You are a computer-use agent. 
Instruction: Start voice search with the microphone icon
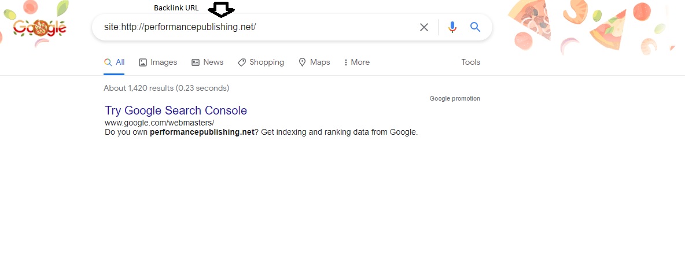click(452, 27)
